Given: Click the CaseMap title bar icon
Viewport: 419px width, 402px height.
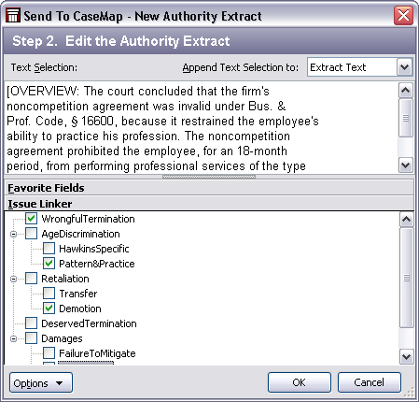Looking at the screenshot, I should [x=13, y=16].
